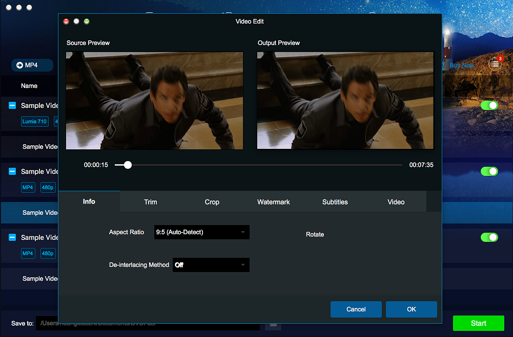This screenshot has height=337, width=513.
Task: Collapse the second Sample Video entry
Action: 12,171
